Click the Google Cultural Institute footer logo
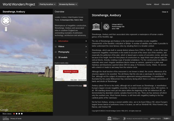This screenshot has height=121, width=174. pyautogui.click(x=5, y=119)
